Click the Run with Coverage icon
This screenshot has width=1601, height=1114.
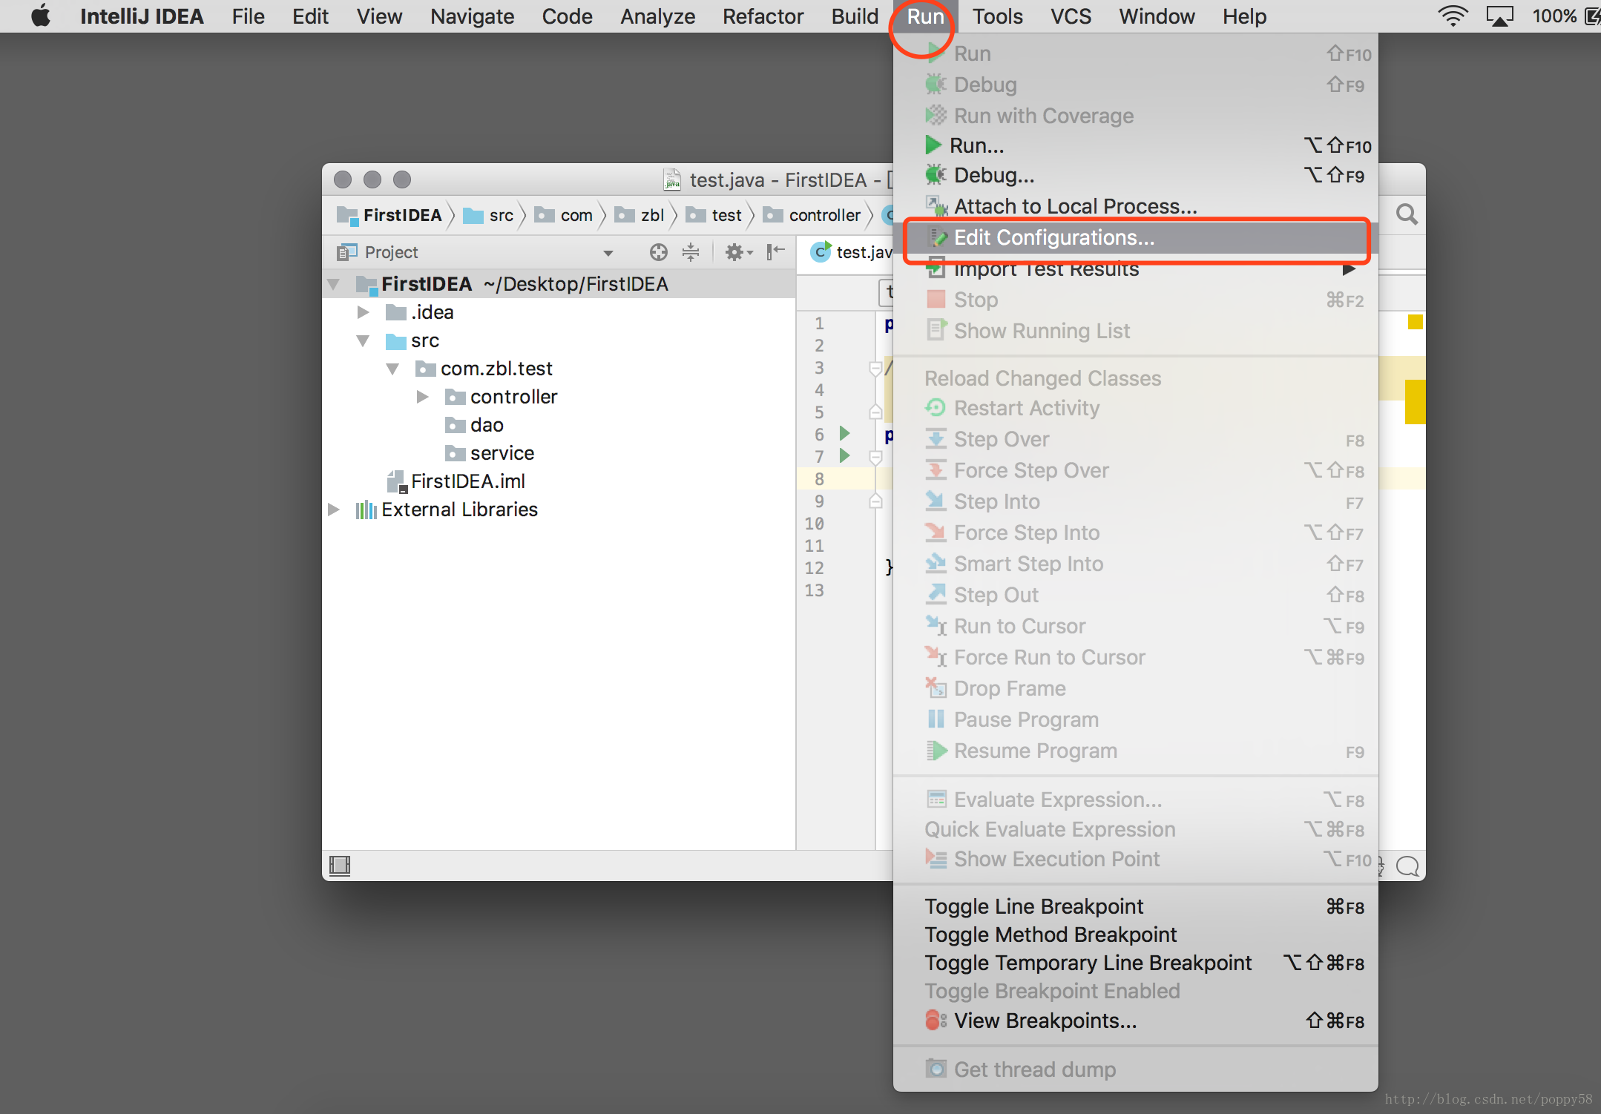point(936,116)
